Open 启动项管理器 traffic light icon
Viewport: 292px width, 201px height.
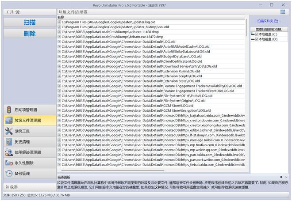(x=9, y=110)
